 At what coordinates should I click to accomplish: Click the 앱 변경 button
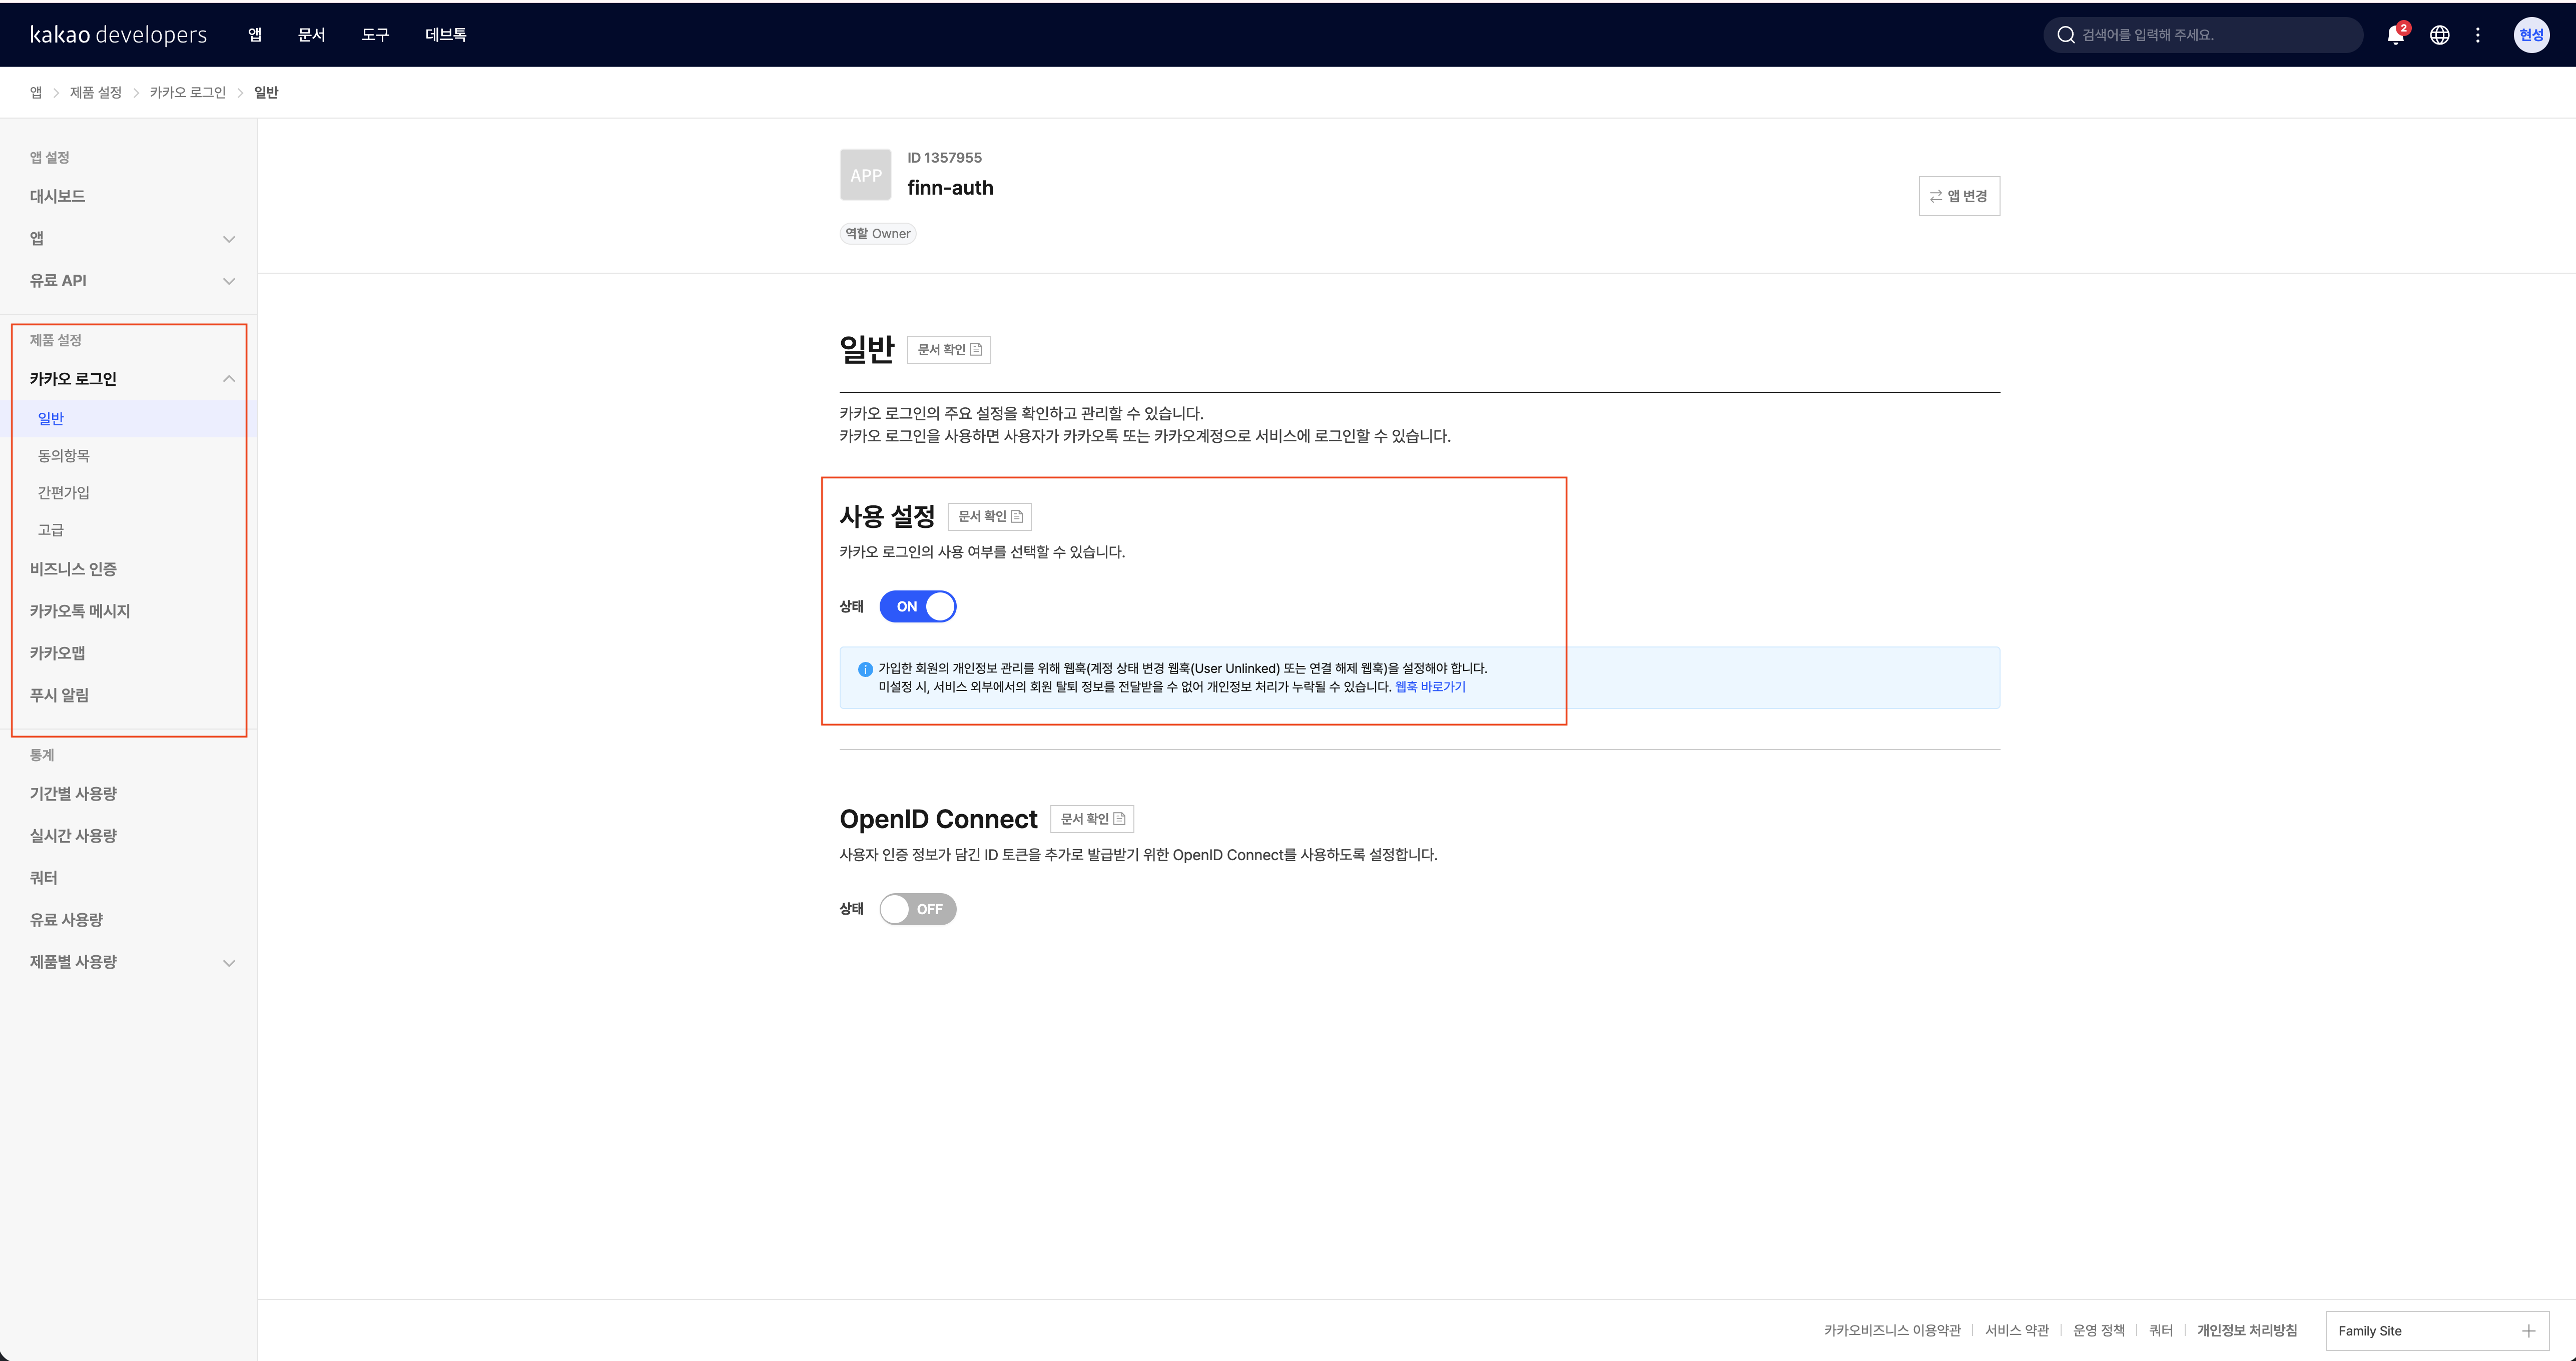(x=1959, y=196)
